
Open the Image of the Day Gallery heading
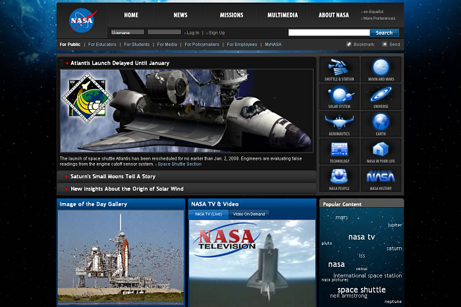tap(94, 204)
